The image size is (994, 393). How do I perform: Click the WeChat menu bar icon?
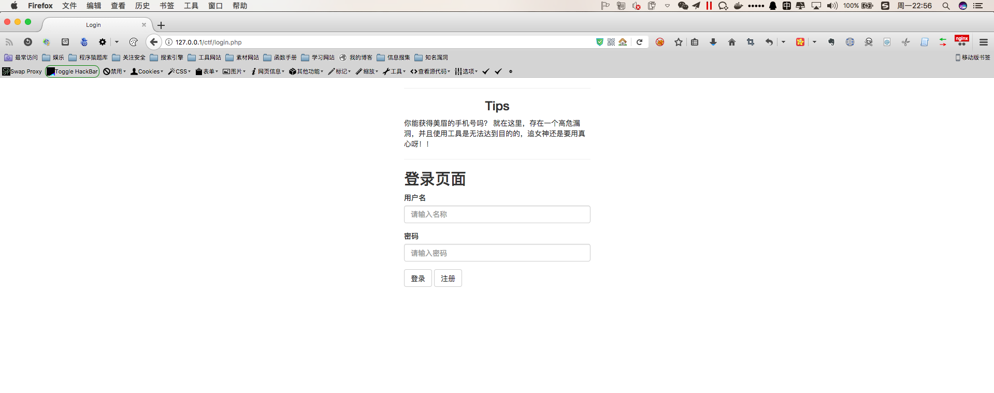[683, 6]
